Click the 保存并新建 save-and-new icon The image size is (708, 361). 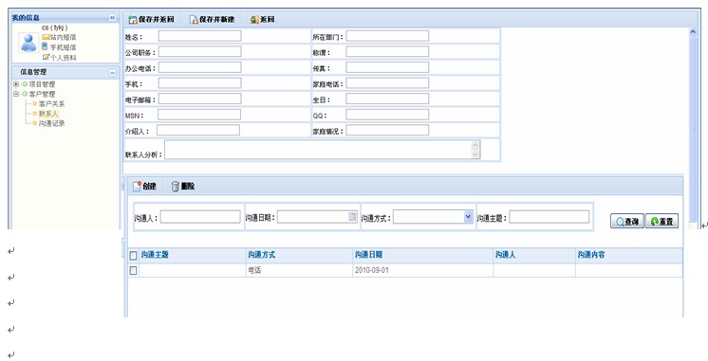[194, 20]
